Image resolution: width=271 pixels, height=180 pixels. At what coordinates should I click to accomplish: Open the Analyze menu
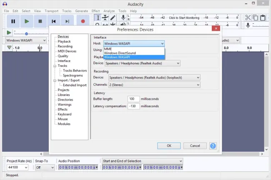pos(109,11)
